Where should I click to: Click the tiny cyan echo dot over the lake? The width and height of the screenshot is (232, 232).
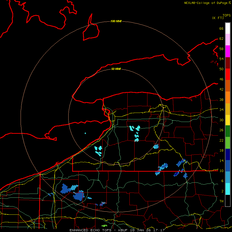tap(85, 133)
